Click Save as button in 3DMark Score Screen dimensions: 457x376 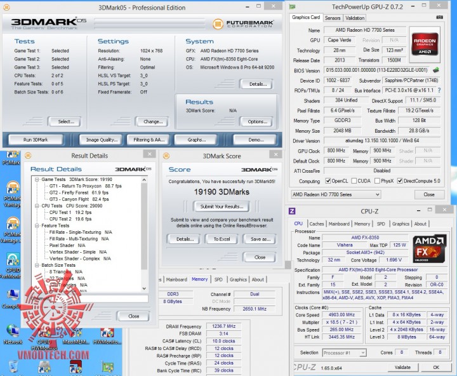pyautogui.click(x=260, y=239)
